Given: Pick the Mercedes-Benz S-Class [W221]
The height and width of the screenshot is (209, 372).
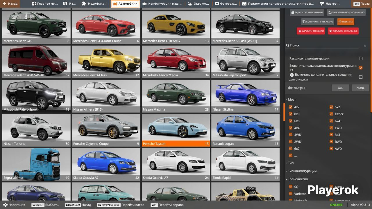Looking at the screenshot, I should click(246, 27).
